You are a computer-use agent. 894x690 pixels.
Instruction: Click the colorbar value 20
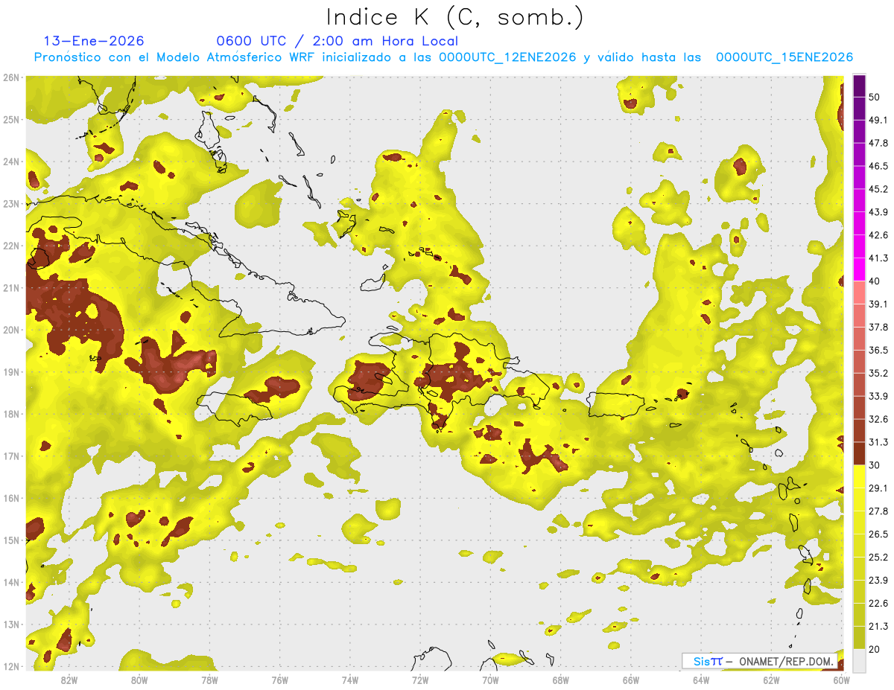click(875, 649)
